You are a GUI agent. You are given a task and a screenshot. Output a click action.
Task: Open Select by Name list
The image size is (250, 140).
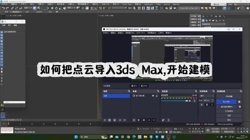[39, 8]
